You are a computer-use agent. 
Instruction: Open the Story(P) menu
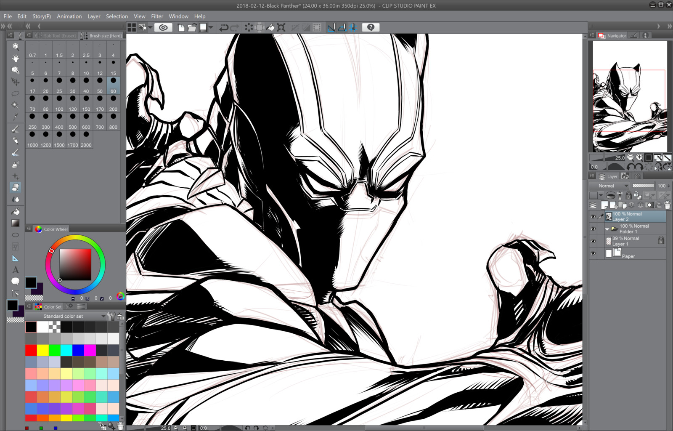42,16
